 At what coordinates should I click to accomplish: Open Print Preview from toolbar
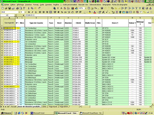(x=21, y=8)
